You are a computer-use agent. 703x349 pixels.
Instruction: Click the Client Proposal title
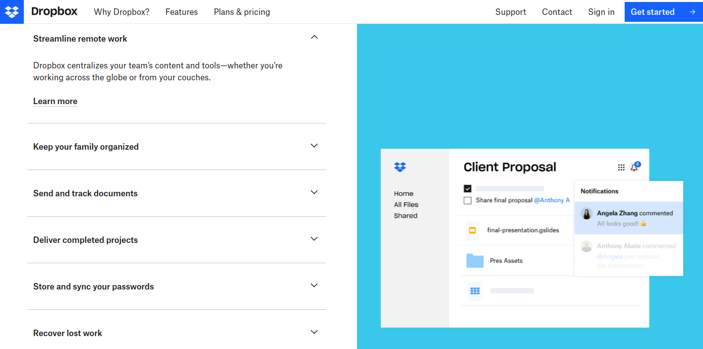(x=510, y=167)
